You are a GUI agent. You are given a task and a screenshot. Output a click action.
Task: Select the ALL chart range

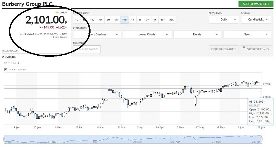point(171,20)
